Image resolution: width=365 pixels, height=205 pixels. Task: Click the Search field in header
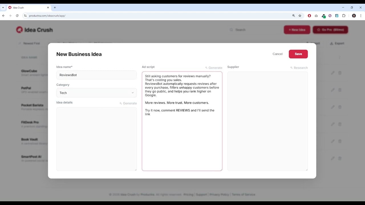(254, 30)
